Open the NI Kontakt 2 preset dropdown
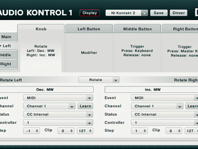 click(x=127, y=13)
